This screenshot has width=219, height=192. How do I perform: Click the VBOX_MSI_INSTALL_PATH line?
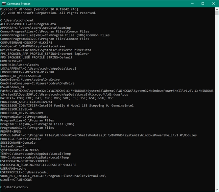[53, 176]
